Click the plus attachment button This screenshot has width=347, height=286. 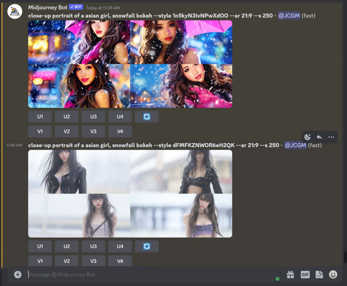[x=18, y=275]
